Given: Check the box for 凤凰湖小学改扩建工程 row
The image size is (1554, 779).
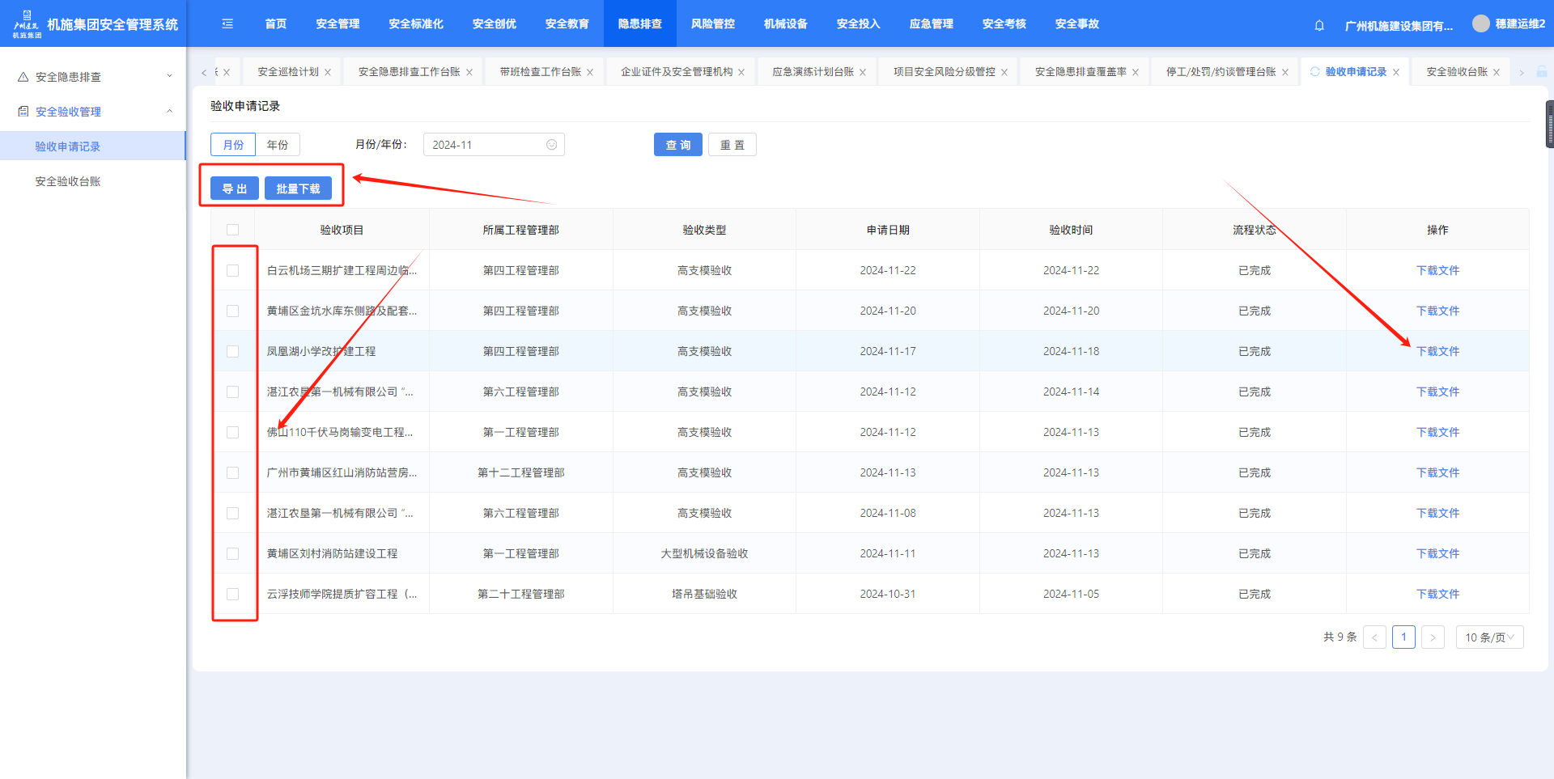Looking at the screenshot, I should tap(233, 351).
